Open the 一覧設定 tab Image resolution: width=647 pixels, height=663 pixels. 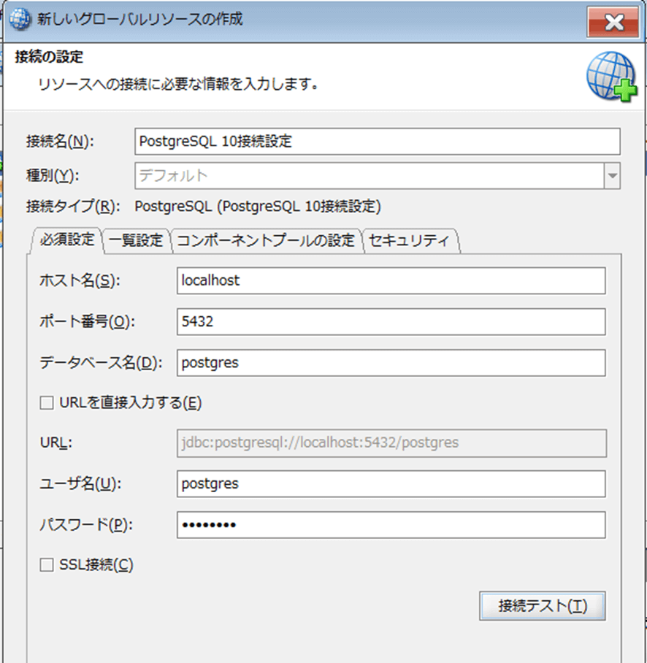pyautogui.click(x=137, y=240)
